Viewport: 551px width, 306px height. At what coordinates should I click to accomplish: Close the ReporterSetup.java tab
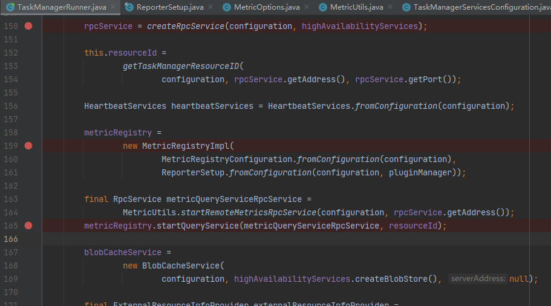click(x=210, y=7)
